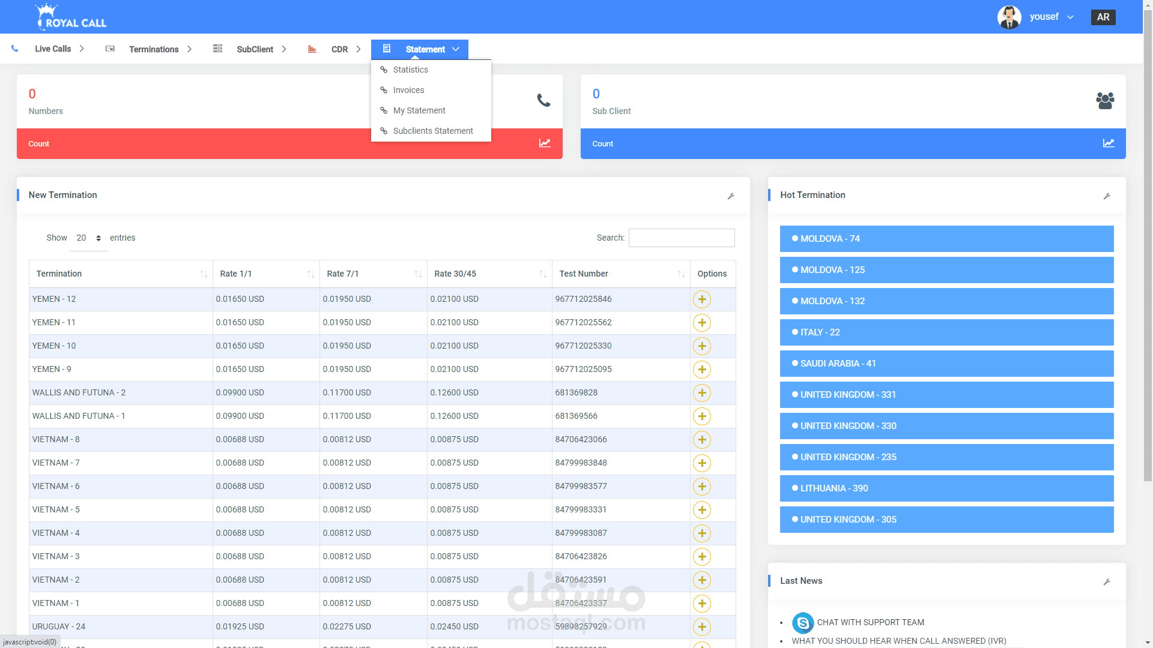Click the plus button for the YEMEN - 12 row
Image resolution: width=1153 pixels, height=648 pixels.
point(701,299)
